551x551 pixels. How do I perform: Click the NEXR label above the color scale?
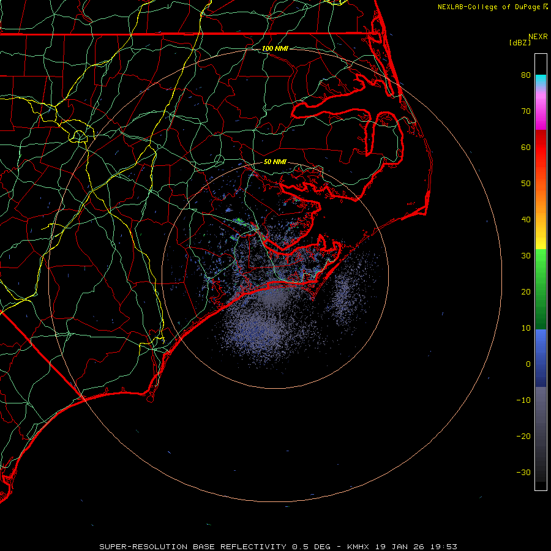(538, 37)
